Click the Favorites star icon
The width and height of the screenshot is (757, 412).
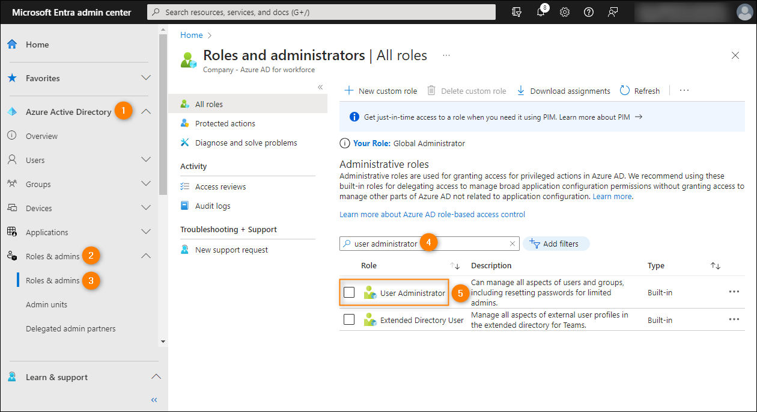point(12,78)
